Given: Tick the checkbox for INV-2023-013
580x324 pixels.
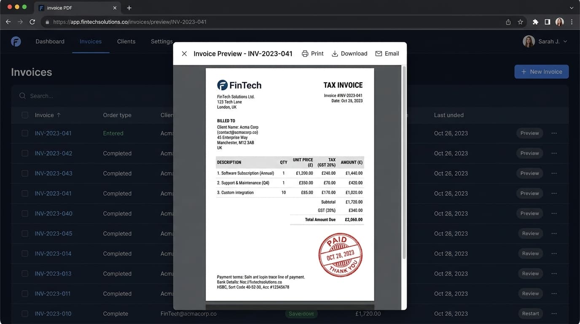Looking at the screenshot, I should pos(25,273).
